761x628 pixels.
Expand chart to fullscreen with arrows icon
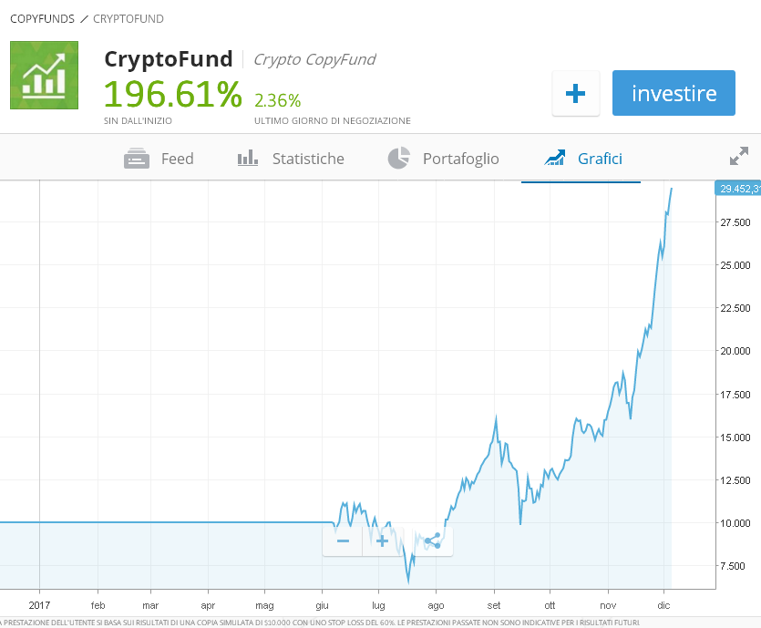pos(738,157)
